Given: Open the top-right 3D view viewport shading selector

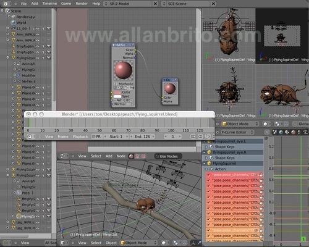Looking at the screenshot, I should pyautogui.click(x=267, y=124).
